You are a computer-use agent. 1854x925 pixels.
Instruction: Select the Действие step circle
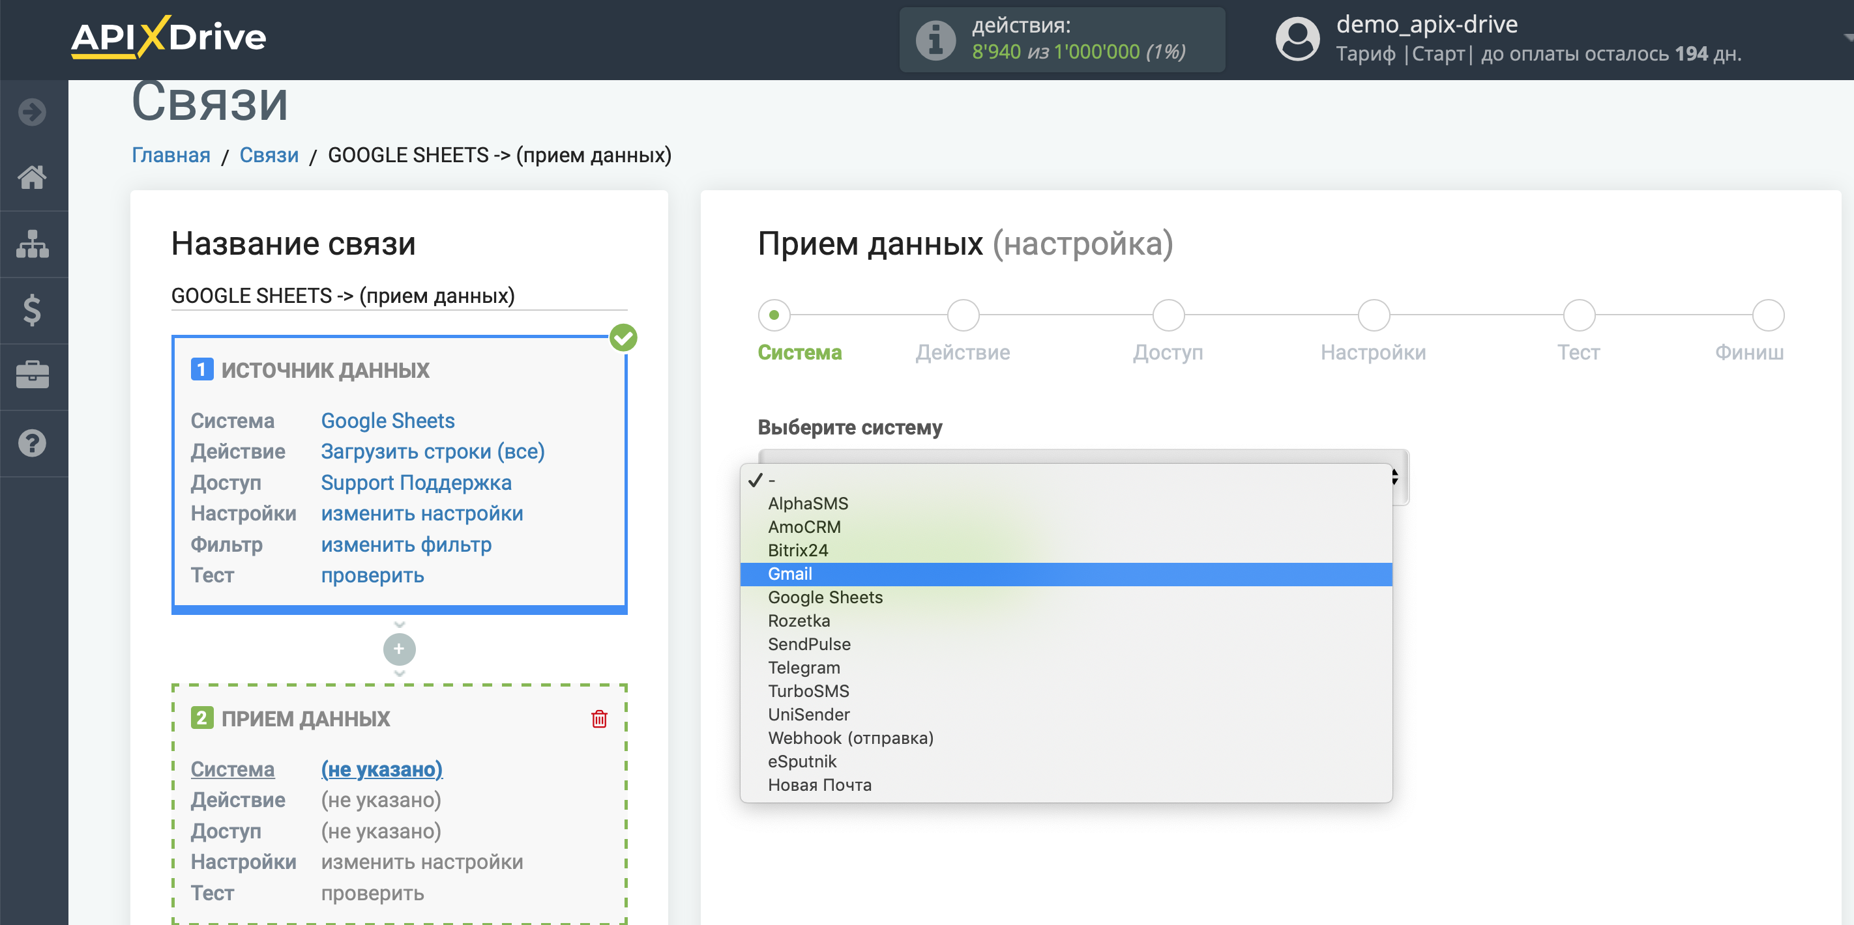[x=963, y=315]
